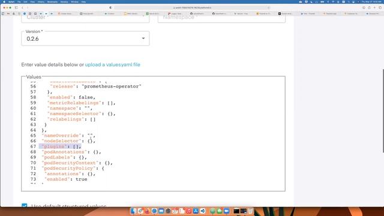Open Music from the Dock
Image resolution: width=384 pixels, height=216 pixels.
[x=189, y=211]
